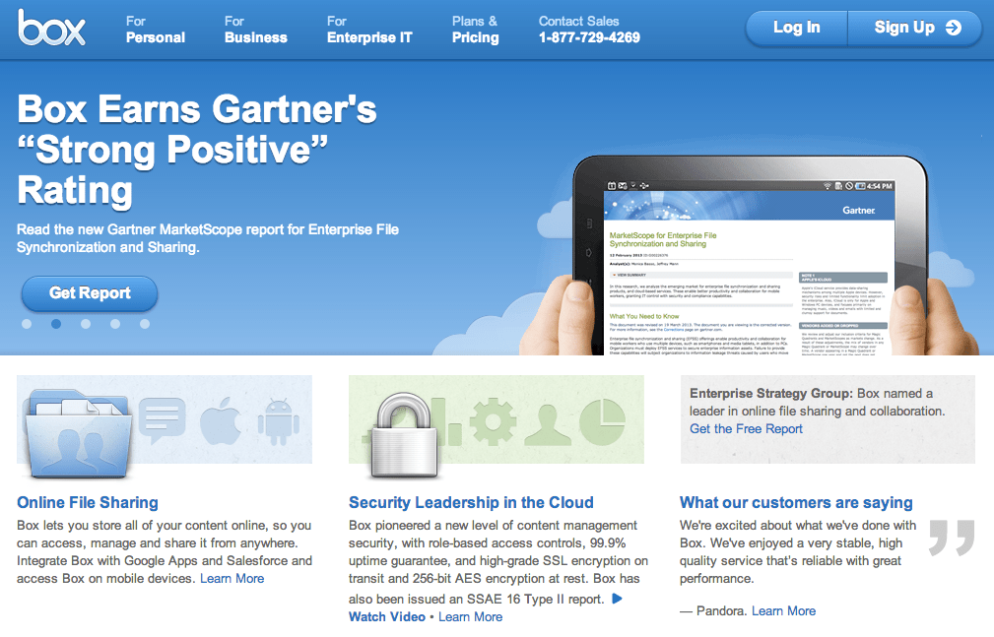Viewport: 994px width, 637px height.
Task: Click the Sign Up button
Action: (x=915, y=28)
